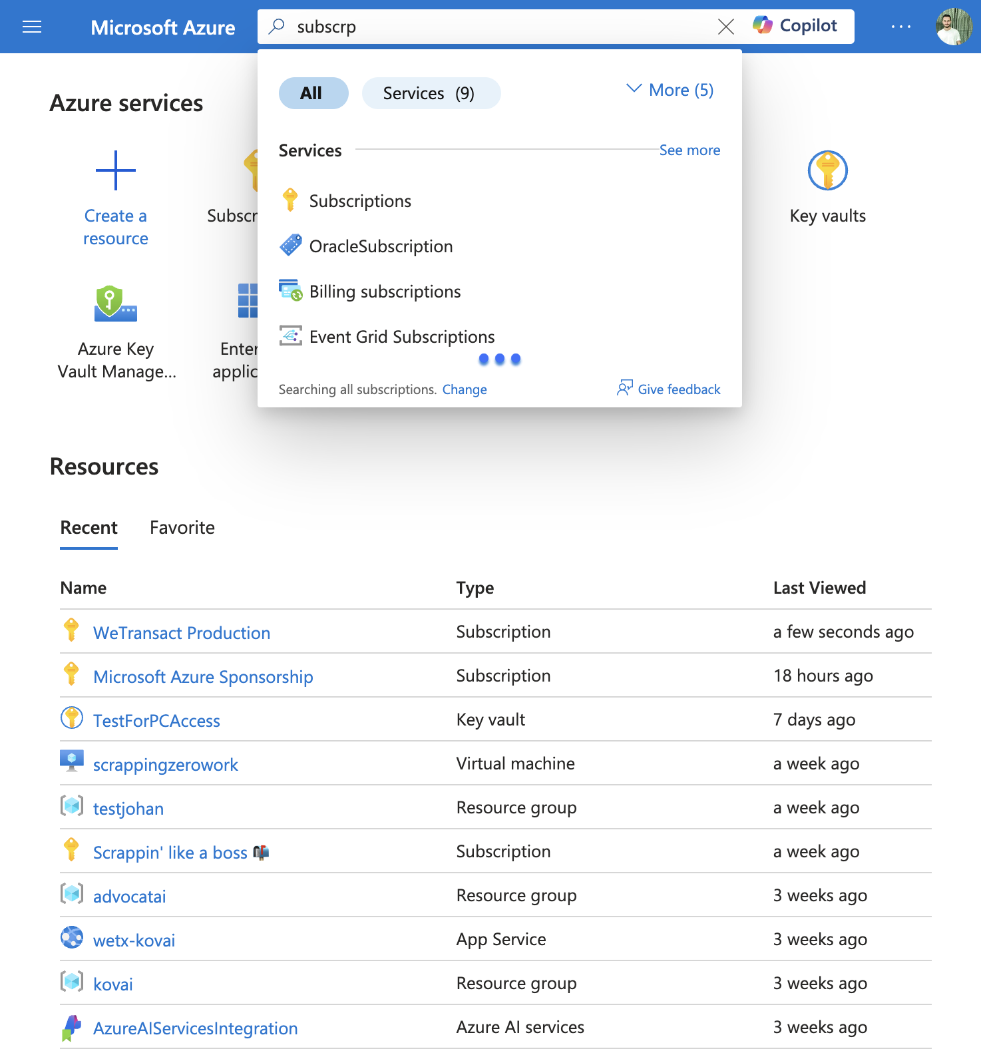Filter results by Services (9)
Screen dimensions: 981x1049
[431, 93]
